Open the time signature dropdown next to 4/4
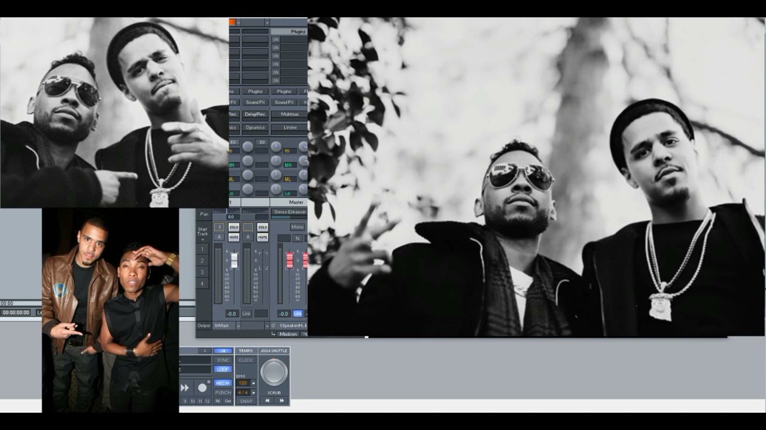 [x=253, y=392]
